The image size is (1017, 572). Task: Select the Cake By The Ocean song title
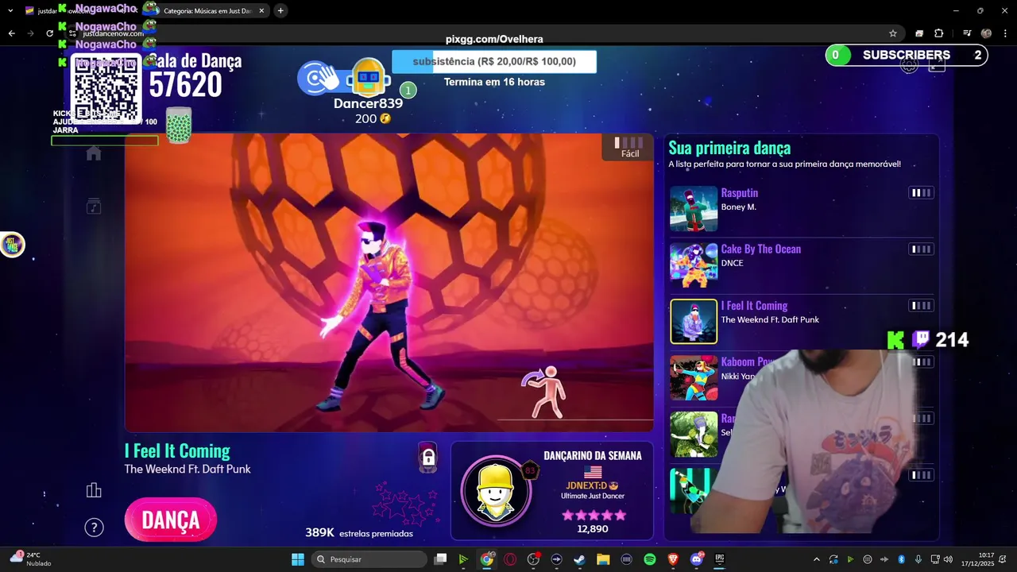[760, 249]
